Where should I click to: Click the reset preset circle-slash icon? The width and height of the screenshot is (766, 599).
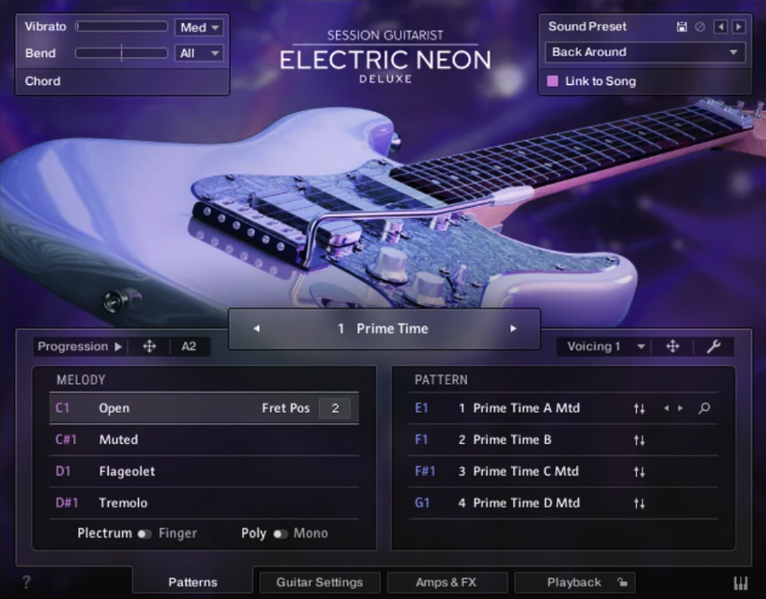(700, 27)
